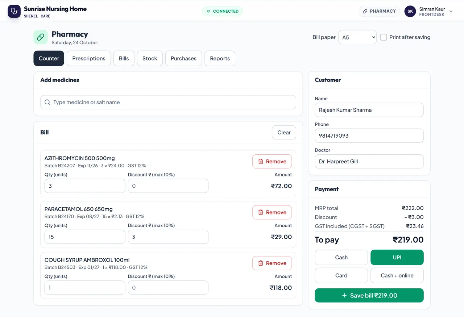
Task: Edit Paracetamol discount field showing 3
Action: (x=168, y=237)
